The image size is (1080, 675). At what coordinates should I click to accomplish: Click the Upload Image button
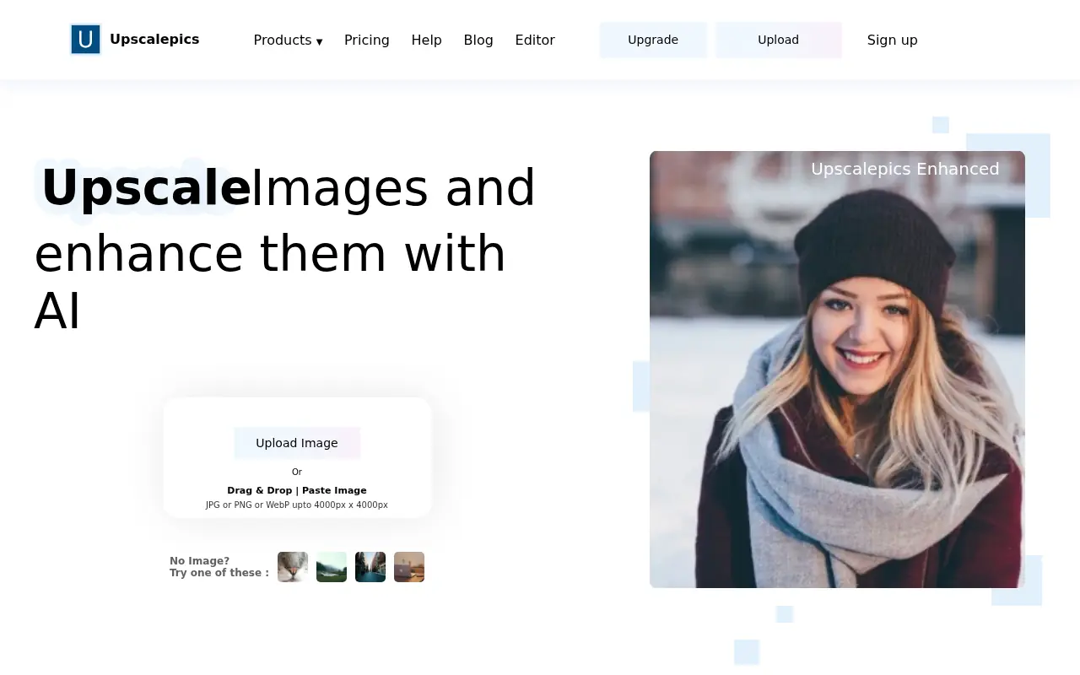pos(297,442)
